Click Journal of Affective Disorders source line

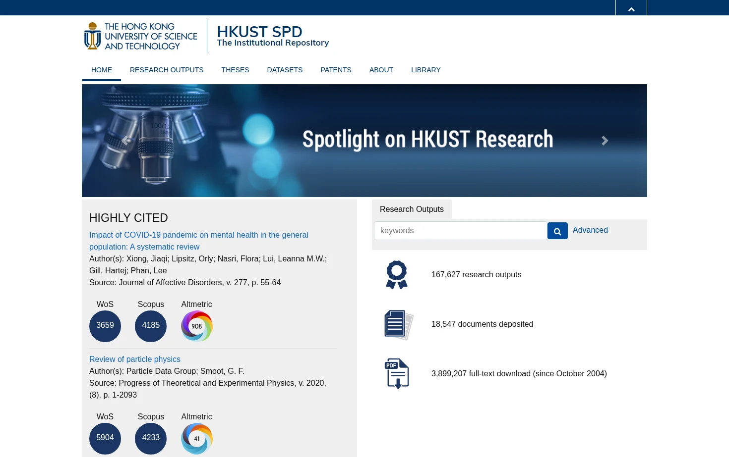pos(185,283)
